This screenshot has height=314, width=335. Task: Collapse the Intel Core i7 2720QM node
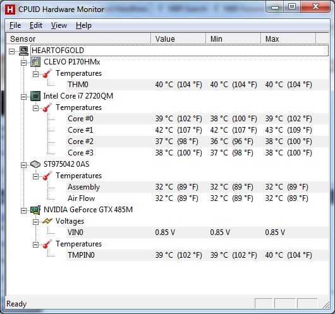pos(24,97)
